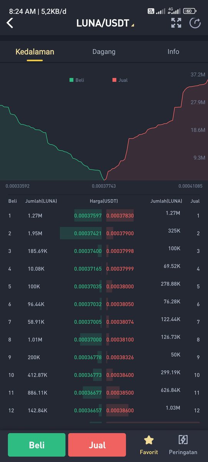The height and width of the screenshot is (462, 208).
Task: Tap buy amount 10.08K
Action: 36,269
